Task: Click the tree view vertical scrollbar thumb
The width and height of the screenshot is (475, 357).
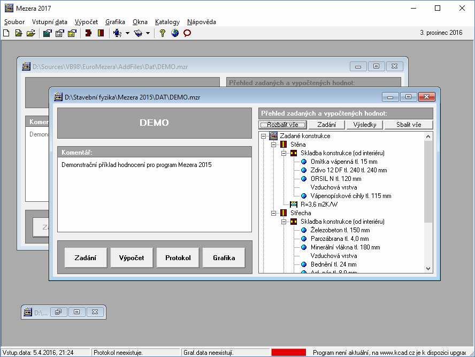Action: (428, 181)
